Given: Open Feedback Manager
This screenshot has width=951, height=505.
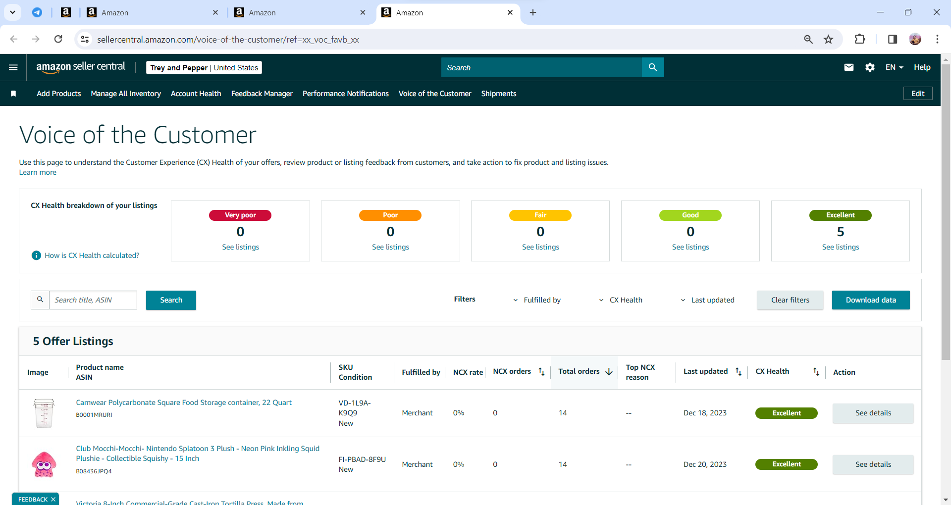Looking at the screenshot, I should tap(262, 94).
